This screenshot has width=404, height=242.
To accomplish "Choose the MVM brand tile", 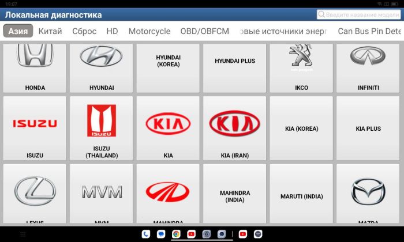I will [x=101, y=194].
